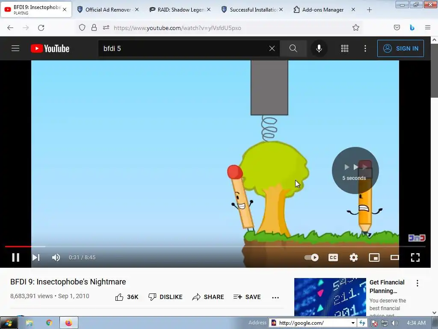
Task: Open the YouTube apps grid
Action: pos(345,48)
